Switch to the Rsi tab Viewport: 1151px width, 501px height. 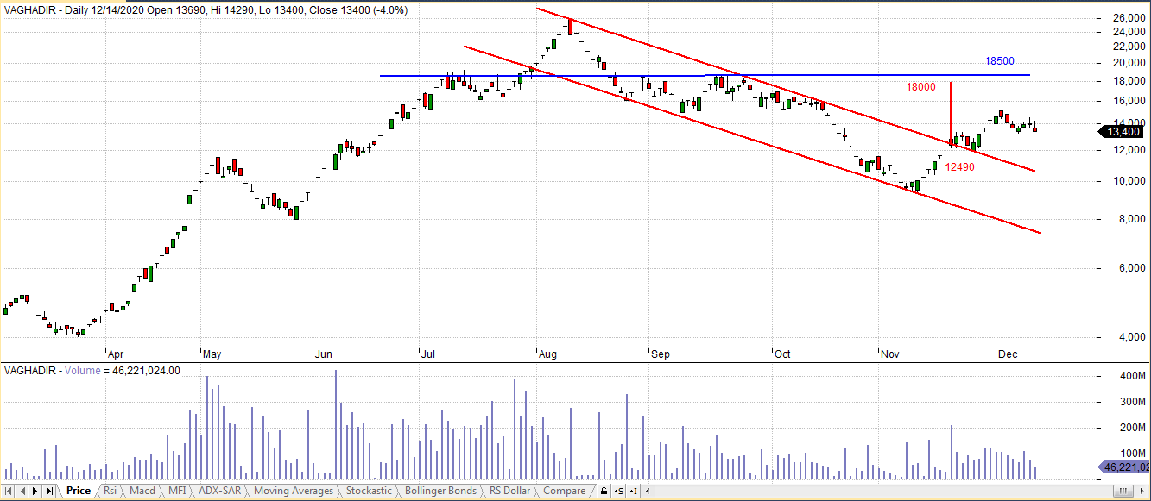(x=110, y=491)
